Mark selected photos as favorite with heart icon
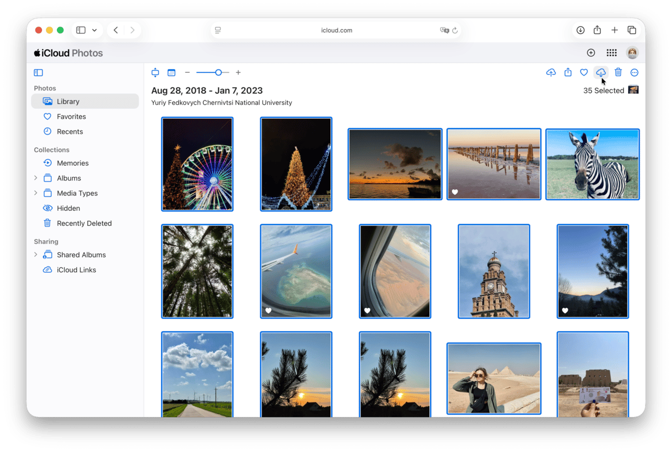 coord(584,72)
